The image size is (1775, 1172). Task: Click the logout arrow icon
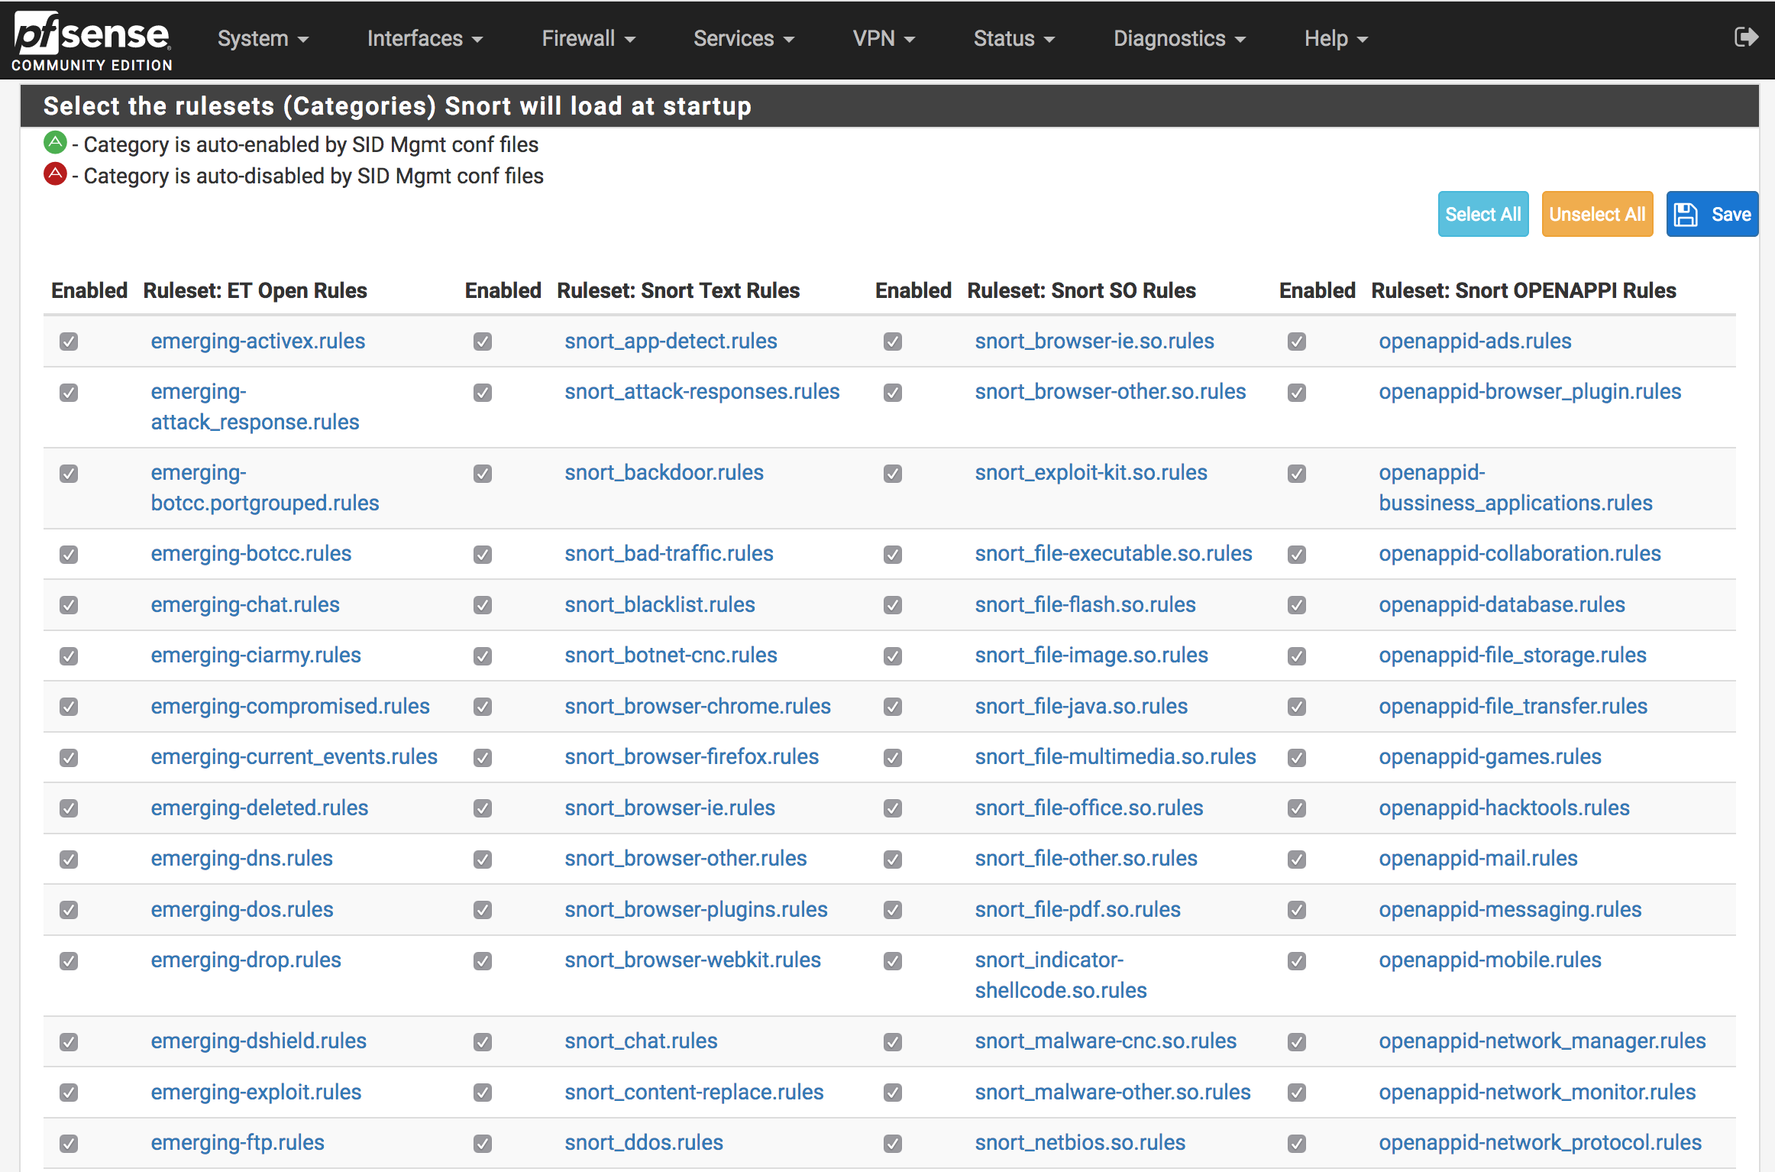(x=1746, y=37)
